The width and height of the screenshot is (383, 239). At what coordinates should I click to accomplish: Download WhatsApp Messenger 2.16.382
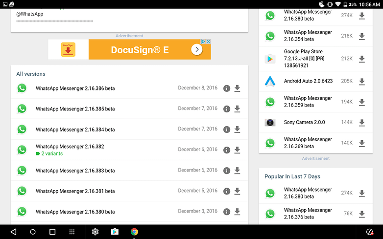click(x=237, y=150)
